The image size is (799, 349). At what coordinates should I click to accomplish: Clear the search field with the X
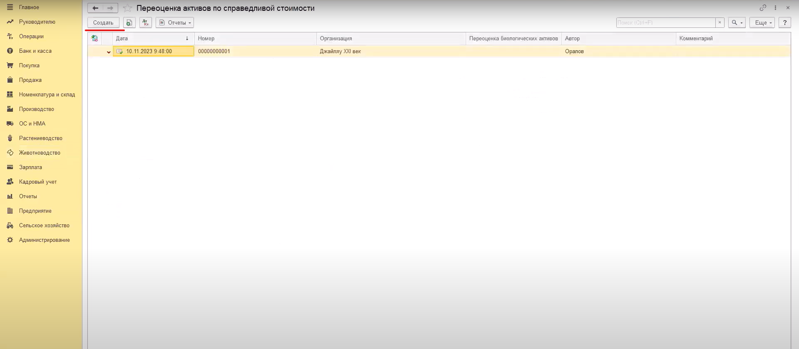[x=720, y=23]
